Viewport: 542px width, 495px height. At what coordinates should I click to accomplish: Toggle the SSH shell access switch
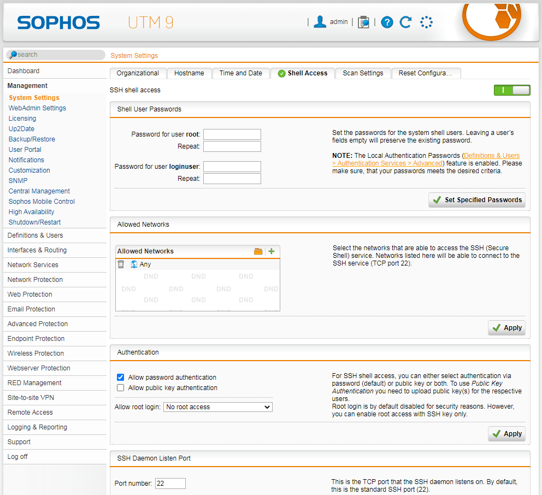512,90
